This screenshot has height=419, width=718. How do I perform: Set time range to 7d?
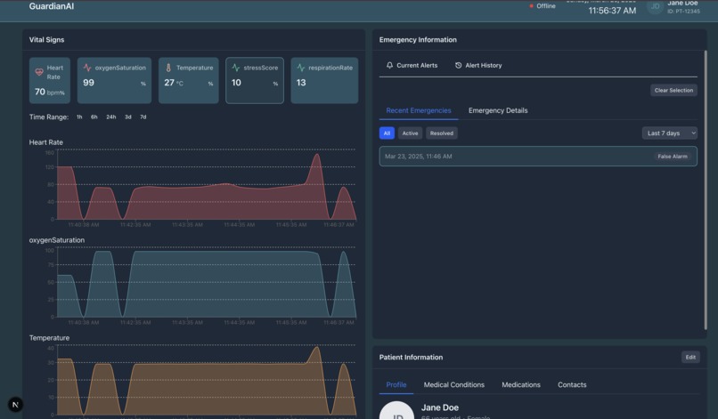(x=143, y=117)
